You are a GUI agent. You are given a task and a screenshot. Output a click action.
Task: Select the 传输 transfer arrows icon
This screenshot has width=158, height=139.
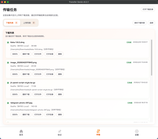98,131
